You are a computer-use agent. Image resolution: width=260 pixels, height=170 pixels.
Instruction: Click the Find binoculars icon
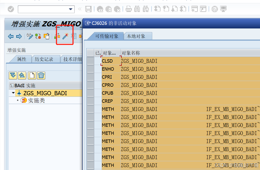tap(137, 9)
